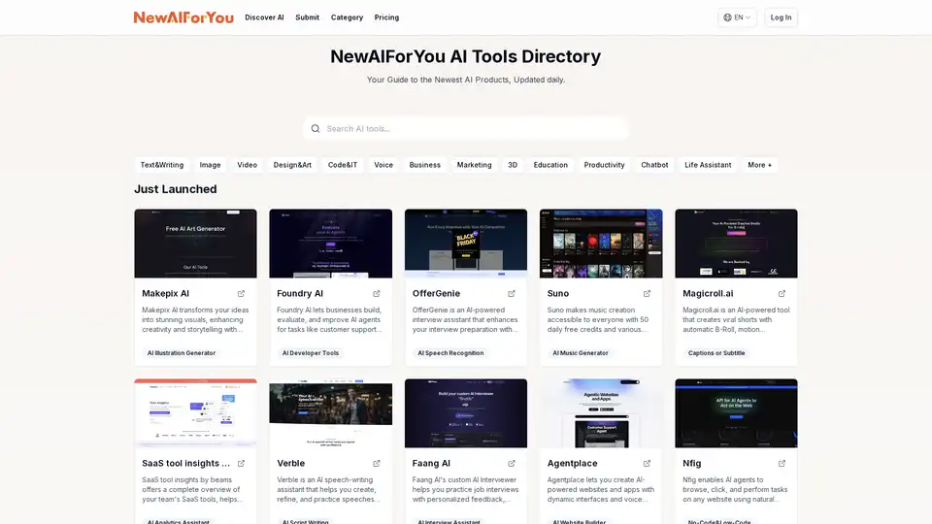The width and height of the screenshot is (932, 524).
Task: Open Pricing page
Action: [x=387, y=17]
